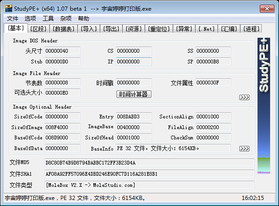Click the SP field showing 000000B8
This screenshot has height=206, width=279.
click(x=213, y=62)
